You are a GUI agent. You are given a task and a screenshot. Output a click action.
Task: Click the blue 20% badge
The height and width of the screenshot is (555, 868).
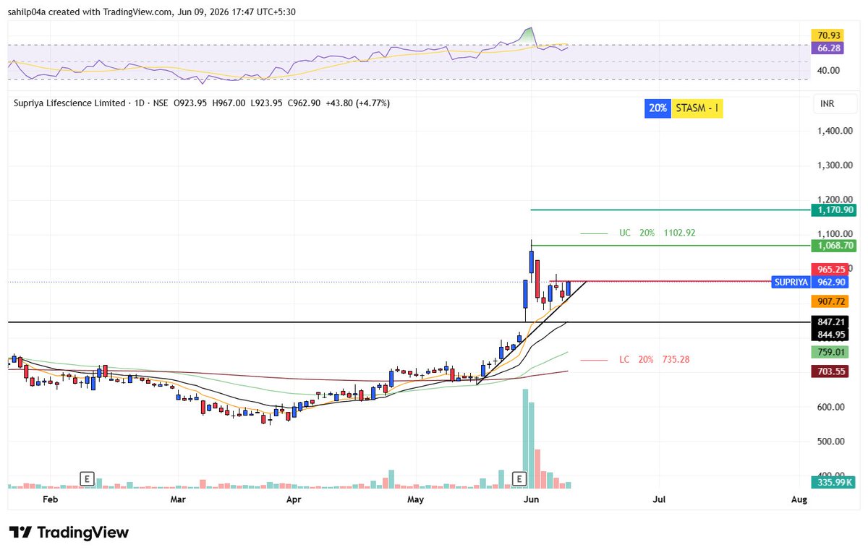658,108
